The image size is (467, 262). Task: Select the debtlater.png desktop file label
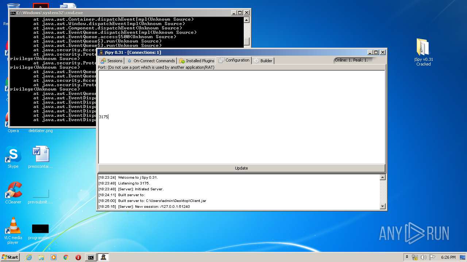pyautogui.click(x=40, y=131)
